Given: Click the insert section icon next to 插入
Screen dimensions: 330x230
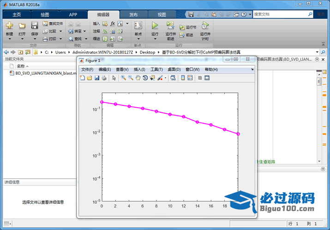Looking at the screenshot, I should 105,23.
